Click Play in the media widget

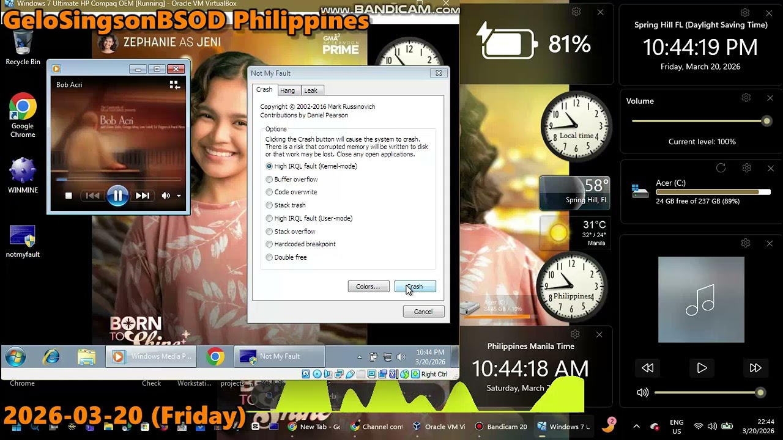(702, 368)
